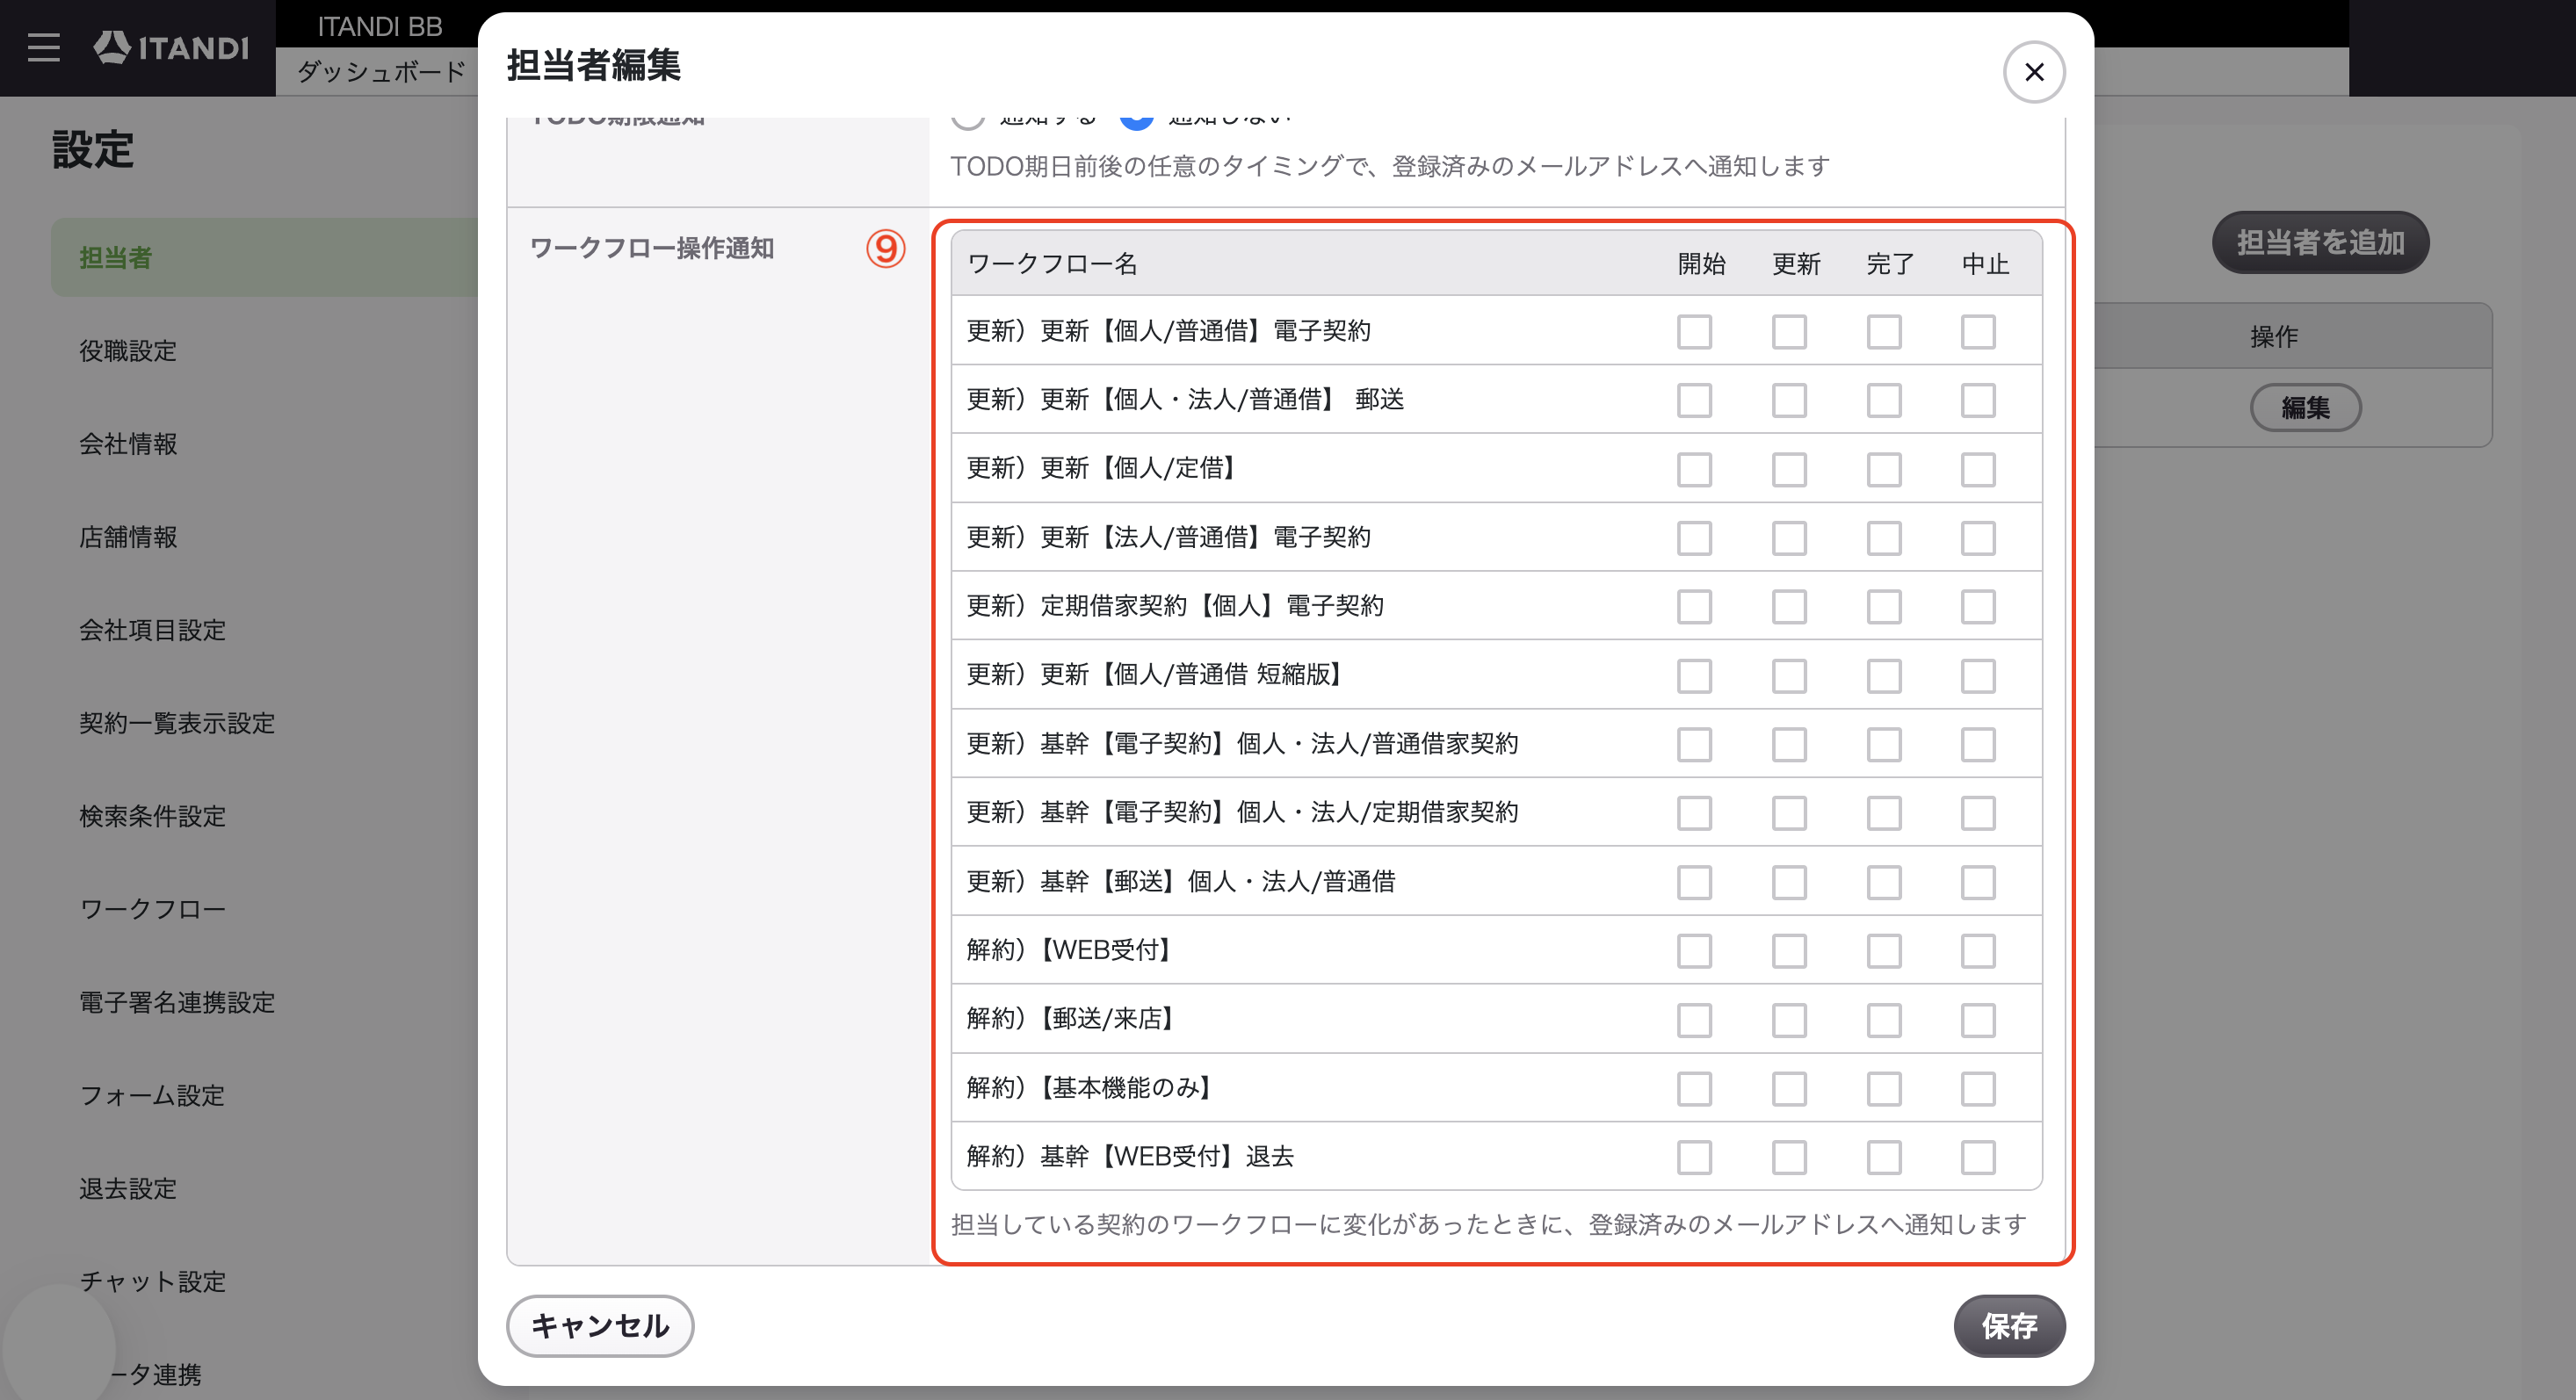Click the 完了 column header

click(1890, 263)
